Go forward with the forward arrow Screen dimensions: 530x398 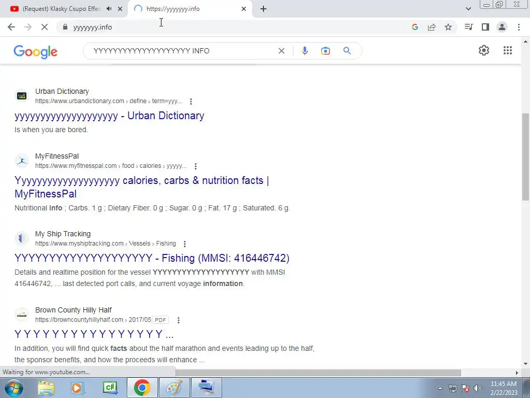(x=28, y=27)
